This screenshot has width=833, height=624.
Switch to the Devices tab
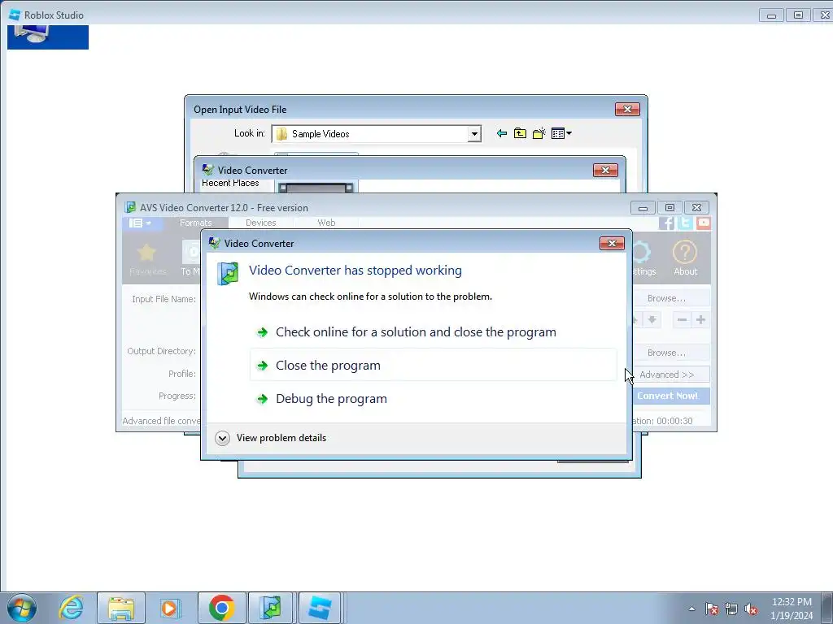[261, 223]
